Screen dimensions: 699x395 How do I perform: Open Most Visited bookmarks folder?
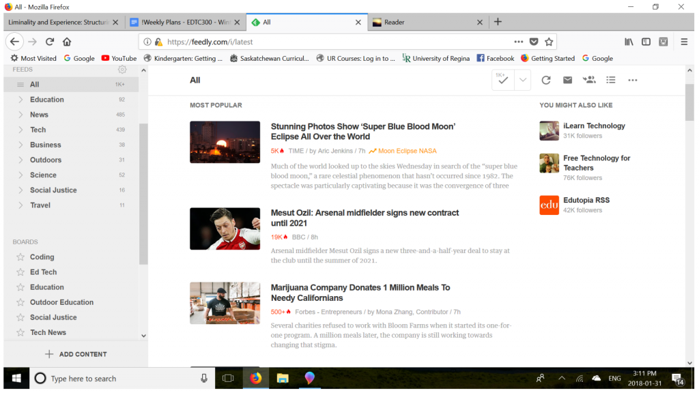click(33, 59)
